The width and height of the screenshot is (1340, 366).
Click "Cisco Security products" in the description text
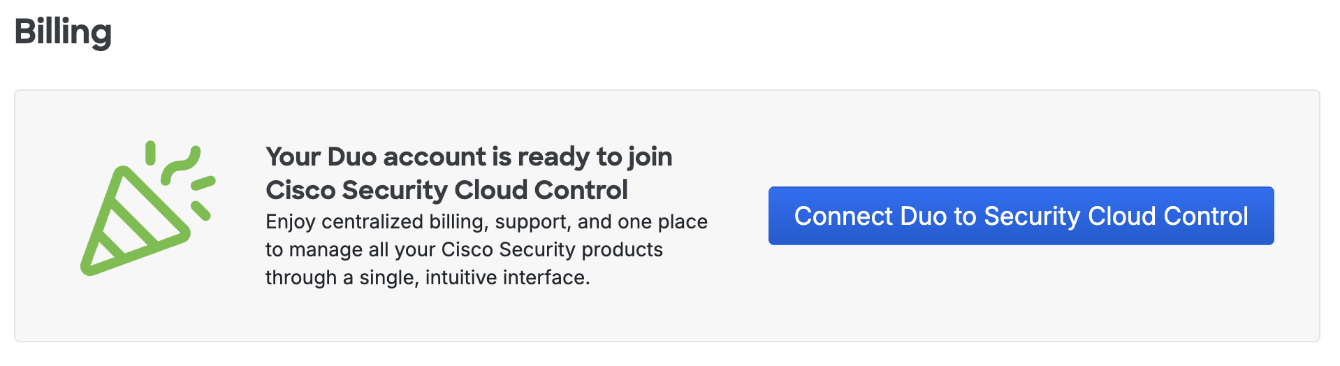click(x=552, y=249)
